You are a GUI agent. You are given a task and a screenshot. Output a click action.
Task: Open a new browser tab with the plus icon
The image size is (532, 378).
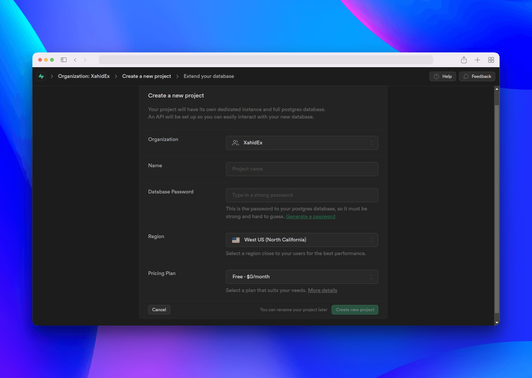pyautogui.click(x=477, y=59)
